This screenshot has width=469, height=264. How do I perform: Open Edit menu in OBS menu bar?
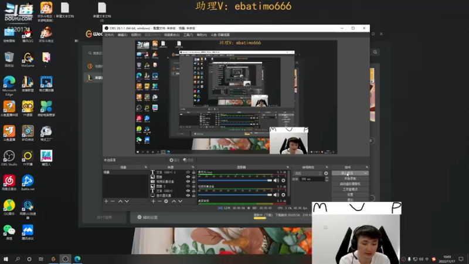coord(123,35)
